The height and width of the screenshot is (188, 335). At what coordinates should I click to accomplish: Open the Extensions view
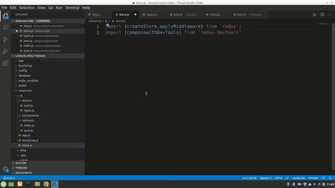[5, 63]
